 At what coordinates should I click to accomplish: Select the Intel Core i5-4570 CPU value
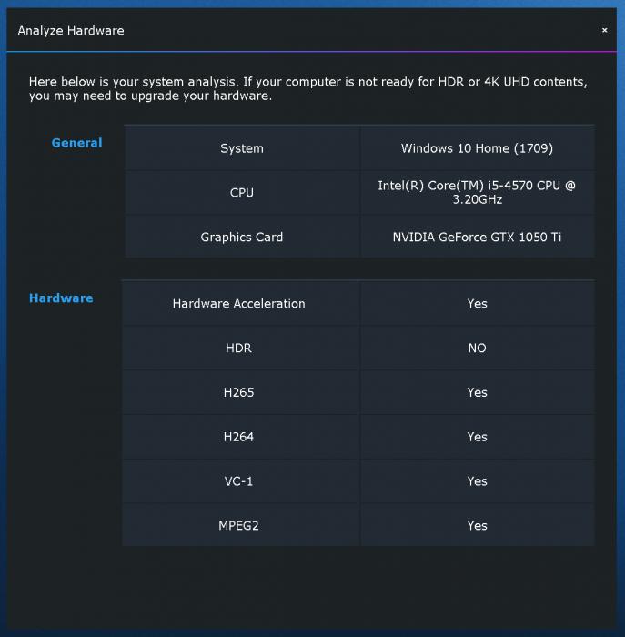(477, 193)
